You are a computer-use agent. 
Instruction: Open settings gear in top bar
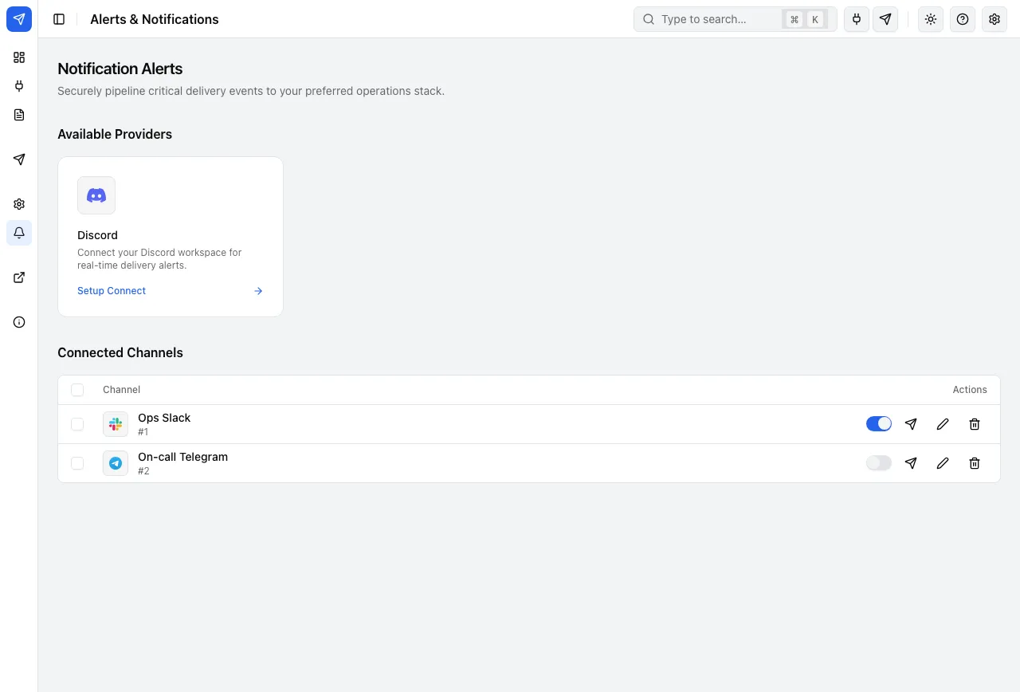click(994, 19)
